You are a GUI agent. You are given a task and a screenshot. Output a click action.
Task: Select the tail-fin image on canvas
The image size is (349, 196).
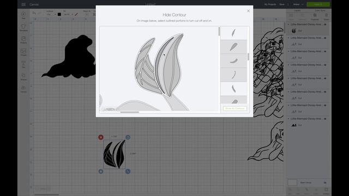(x=114, y=154)
